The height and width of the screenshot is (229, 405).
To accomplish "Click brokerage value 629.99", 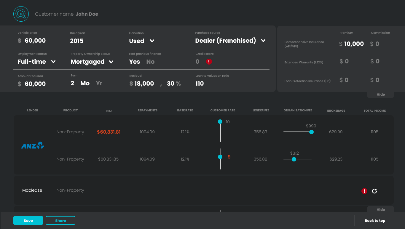I will (336, 132).
